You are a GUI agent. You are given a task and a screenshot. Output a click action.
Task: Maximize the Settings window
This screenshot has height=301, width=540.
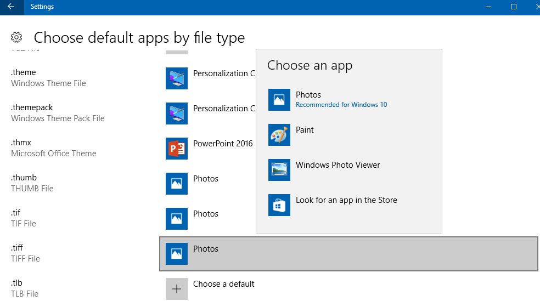(514, 7)
